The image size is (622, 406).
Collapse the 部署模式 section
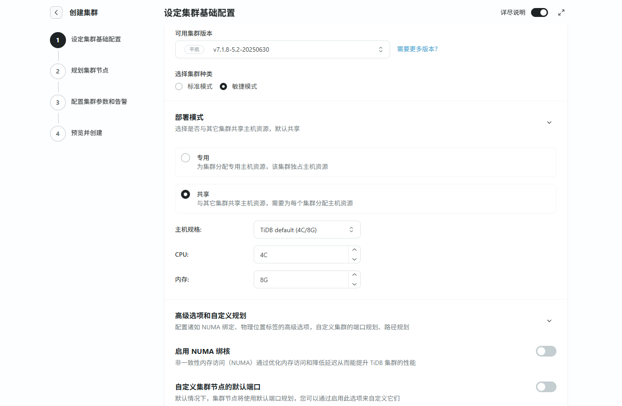click(x=549, y=123)
